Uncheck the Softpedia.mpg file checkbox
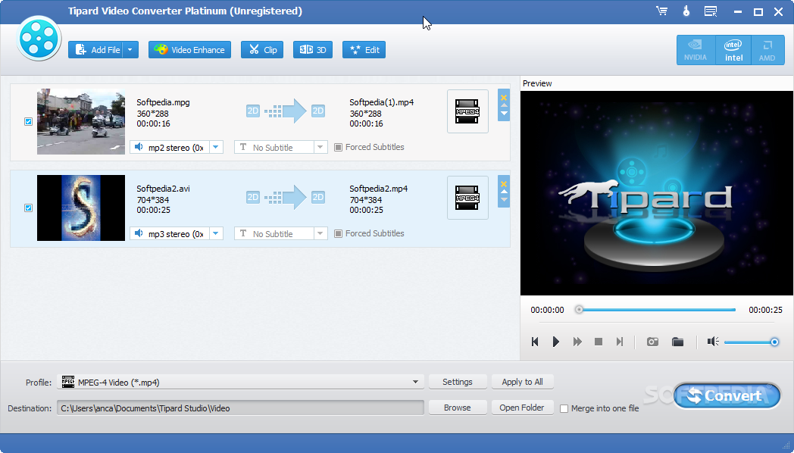The height and width of the screenshot is (453, 794). pyautogui.click(x=28, y=121)
